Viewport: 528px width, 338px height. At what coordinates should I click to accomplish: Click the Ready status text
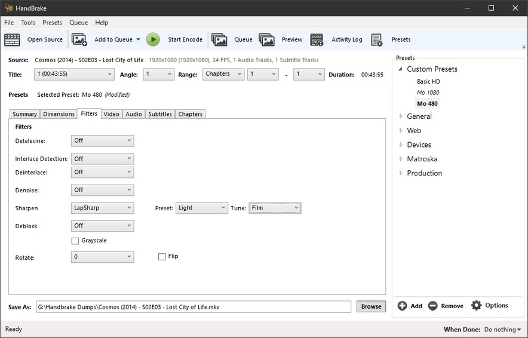14,329
